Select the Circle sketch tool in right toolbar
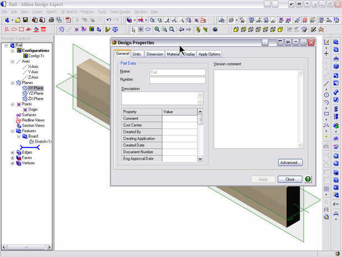The width and height of the screenshot is (342, 257). point(327,95)
